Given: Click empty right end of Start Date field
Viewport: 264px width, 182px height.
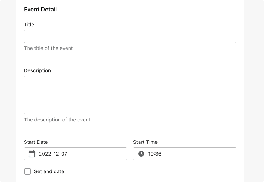Looking at the screenshot, I should coord(110,154).
